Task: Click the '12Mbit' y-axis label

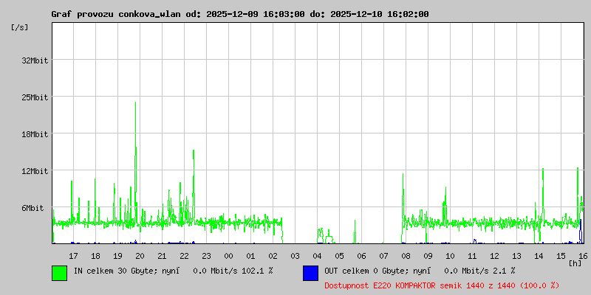Action: 35,171
